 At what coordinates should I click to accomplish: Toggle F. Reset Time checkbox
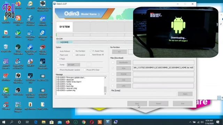(x=91, y=51)
